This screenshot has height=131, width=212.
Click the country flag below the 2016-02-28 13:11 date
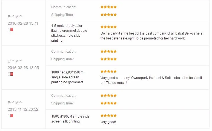(10, 30)
